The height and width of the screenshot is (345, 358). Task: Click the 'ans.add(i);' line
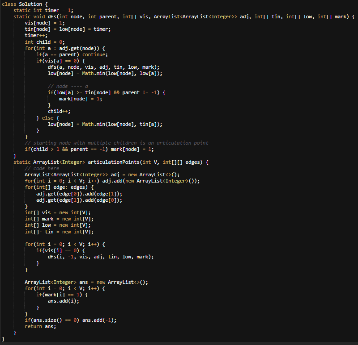[x=64, y=301]
